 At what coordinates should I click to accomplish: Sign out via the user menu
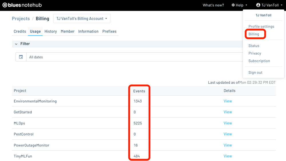click(x=255, y=73)
